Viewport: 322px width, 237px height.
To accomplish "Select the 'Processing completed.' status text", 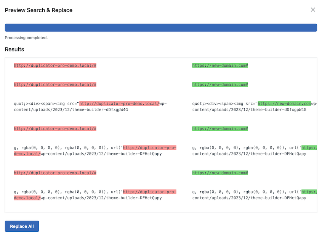I will click(26, 38).
